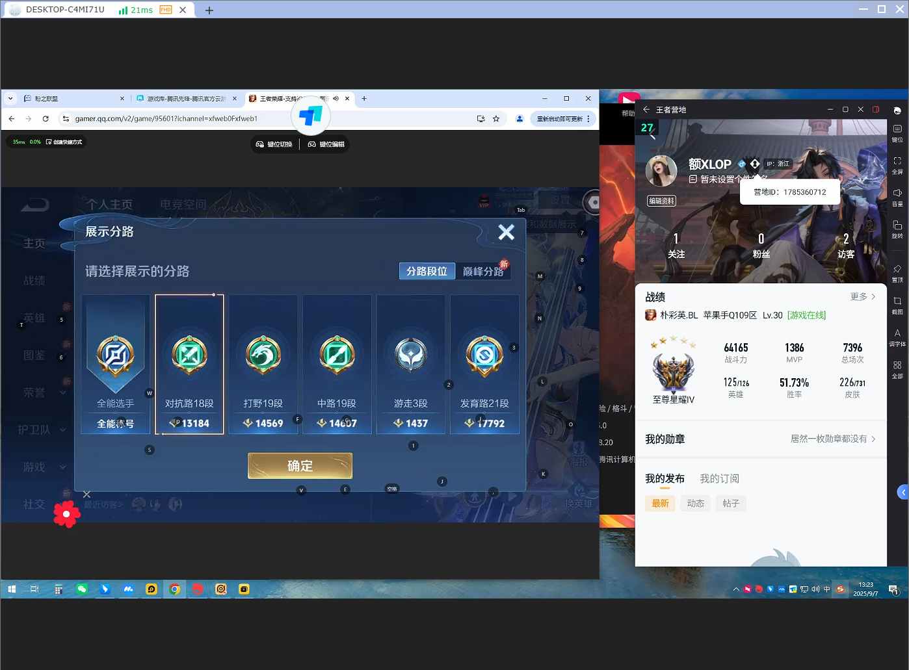Pick the 游走3段 lane card
Image resolution: width=909 pixels, height=670 pixels.
point(411,365)
